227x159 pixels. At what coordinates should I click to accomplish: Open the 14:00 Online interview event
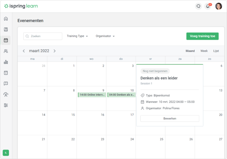point(92,95)
